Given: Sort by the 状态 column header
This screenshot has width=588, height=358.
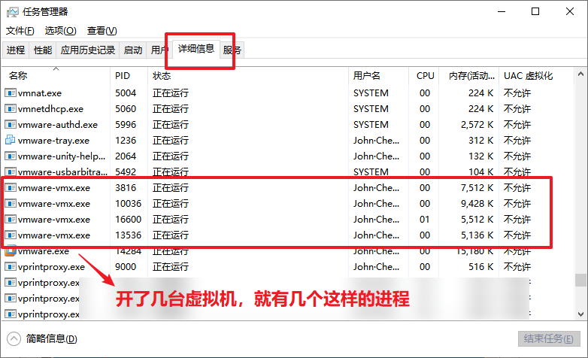Looking at the screenshot, I should coord(248,76).
